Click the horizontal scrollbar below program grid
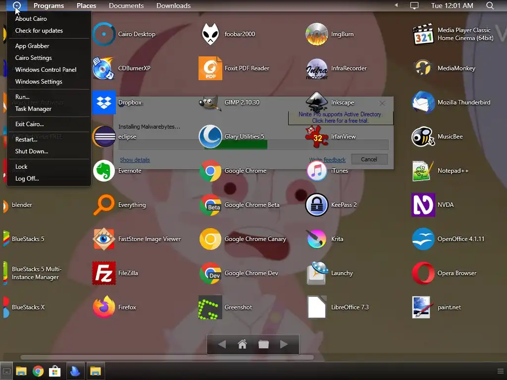This screenshot has width=507, height=380. pos(167,357)
